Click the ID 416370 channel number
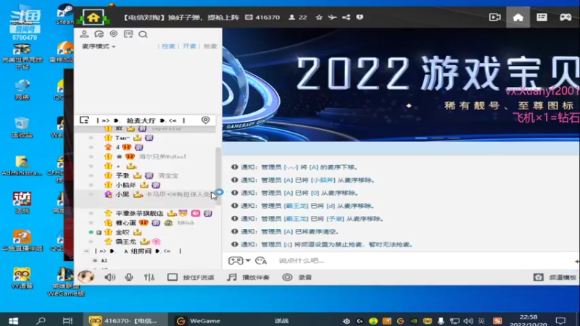This screenshot has height=326, width=580. (x=263, y=17)
